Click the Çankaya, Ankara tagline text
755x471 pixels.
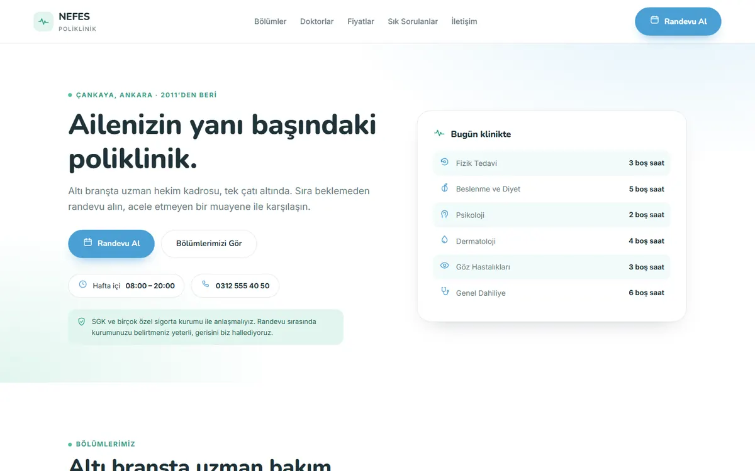tap(146, 95)
